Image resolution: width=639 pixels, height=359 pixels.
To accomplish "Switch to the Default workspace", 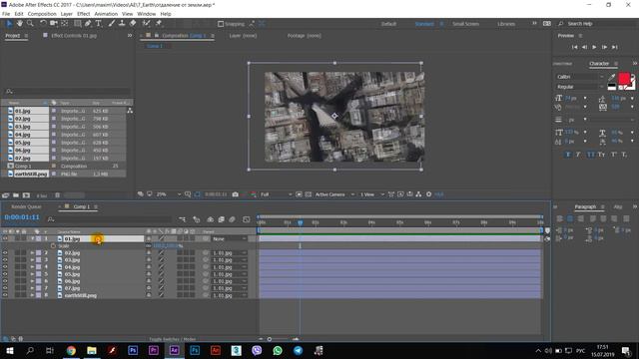I will [388, 24].
